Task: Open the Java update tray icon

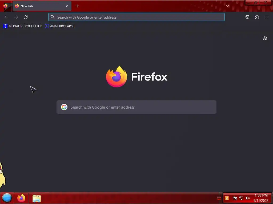Action: pyautogui.click(x=227, y=198)
